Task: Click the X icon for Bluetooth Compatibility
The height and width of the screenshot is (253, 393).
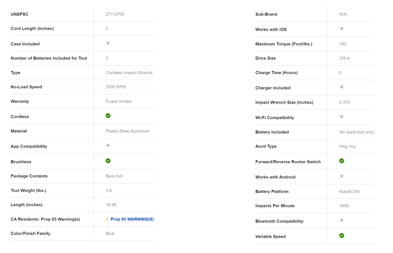Action: coord(342,221)
